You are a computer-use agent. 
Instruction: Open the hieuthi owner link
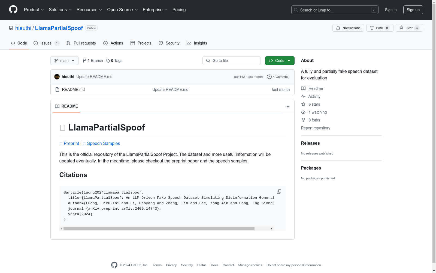click(x=23, y=28)
